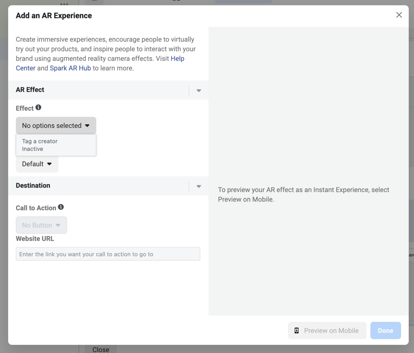Collapse the Destination section

coord(199,186)
